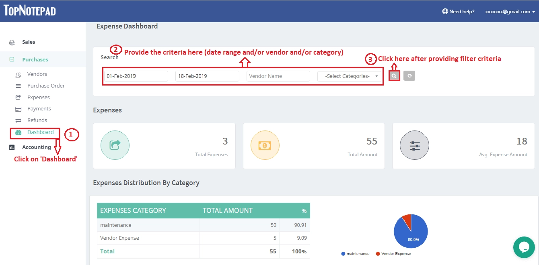Toggle the maintenance legend on the pie chart

tap(356, 253)
